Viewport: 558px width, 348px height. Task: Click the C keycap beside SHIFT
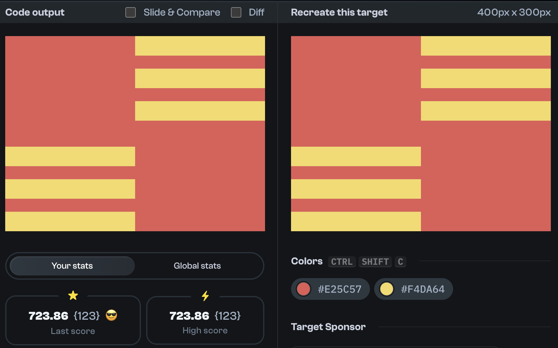pyautogui.click(x=400, y=262)
